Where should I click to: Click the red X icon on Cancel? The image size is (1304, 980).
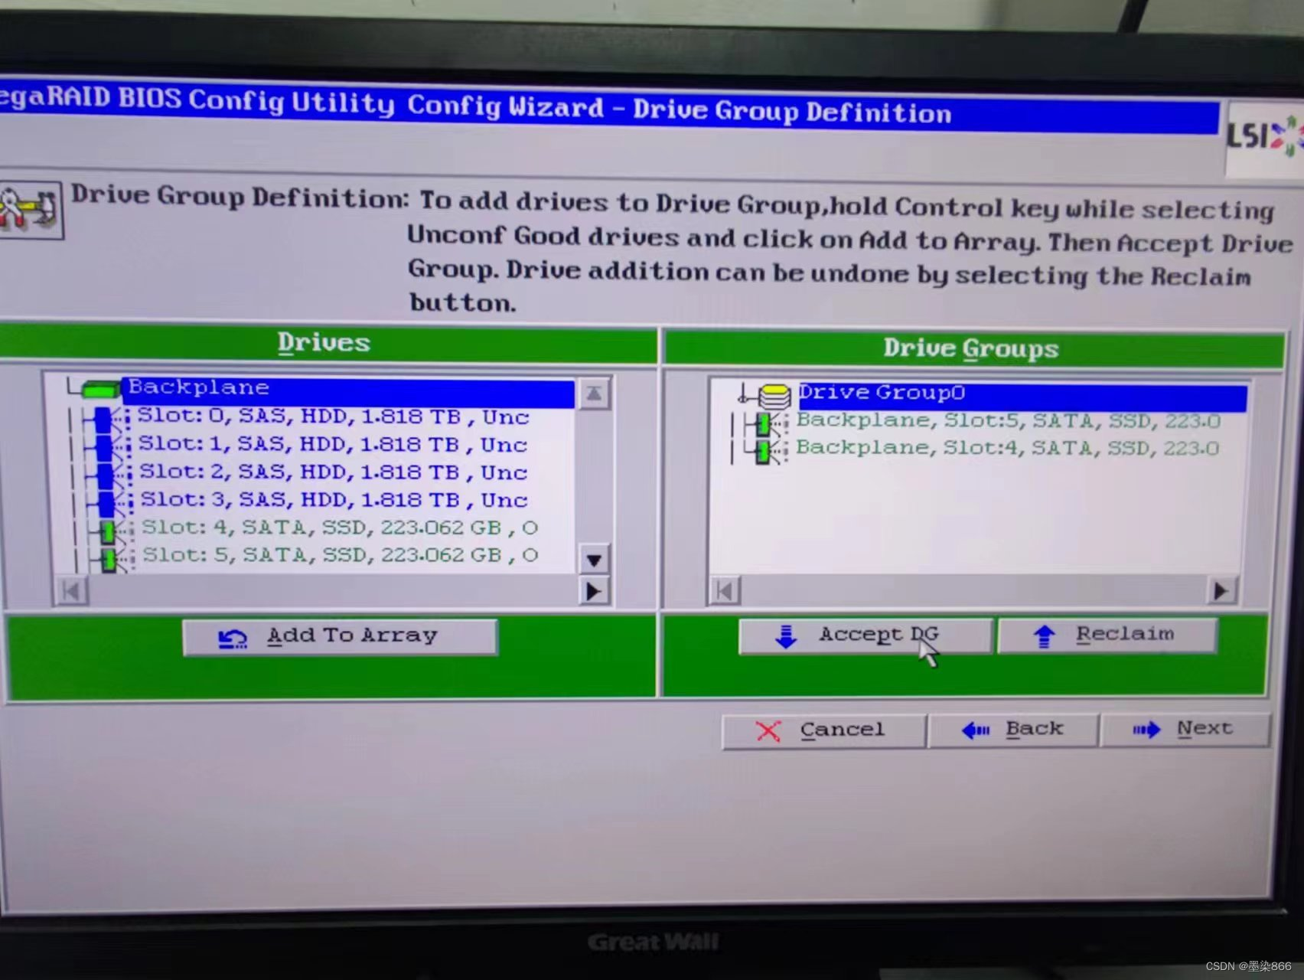click(x=768, y=731)
